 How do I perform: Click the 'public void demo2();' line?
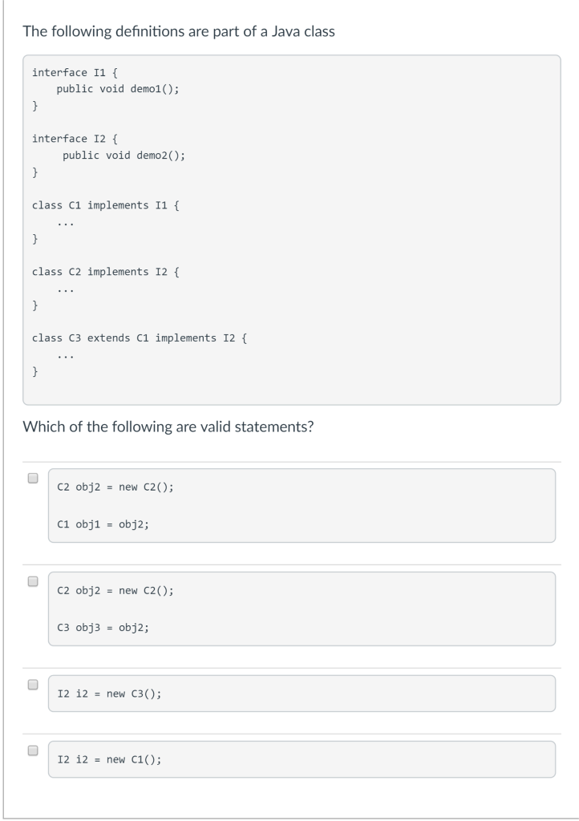pos(124,156)
